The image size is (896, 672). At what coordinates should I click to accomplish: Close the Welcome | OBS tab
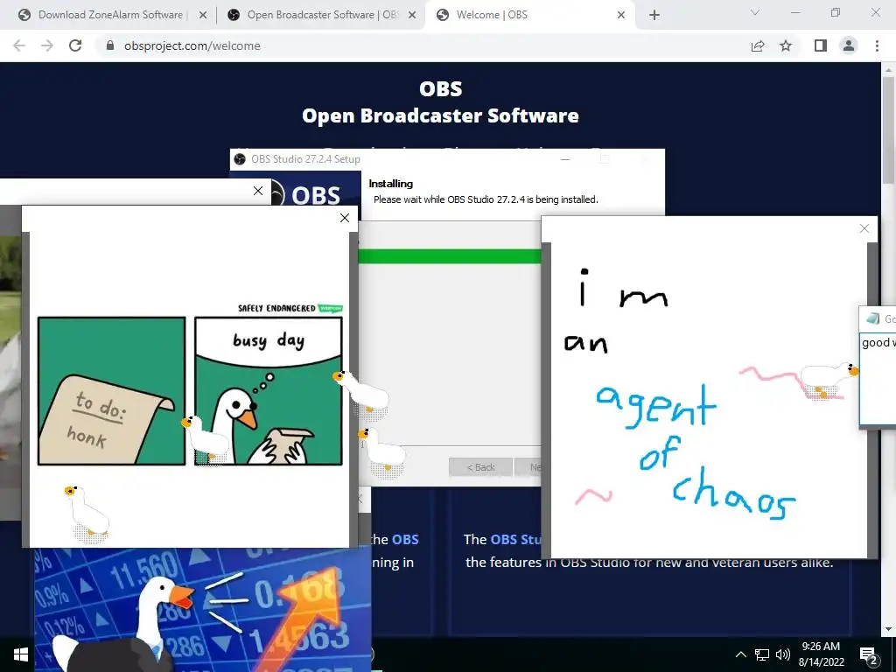(621, 15)
